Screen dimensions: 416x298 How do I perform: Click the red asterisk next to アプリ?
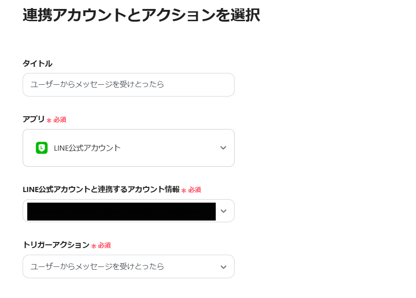coord(49,121)
